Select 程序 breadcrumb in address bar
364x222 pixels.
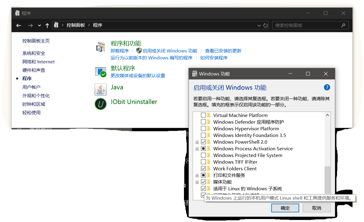click(98, 25)
